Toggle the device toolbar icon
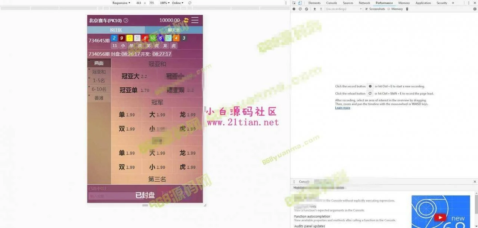478x228 pixels. click(x=300, y=3)
